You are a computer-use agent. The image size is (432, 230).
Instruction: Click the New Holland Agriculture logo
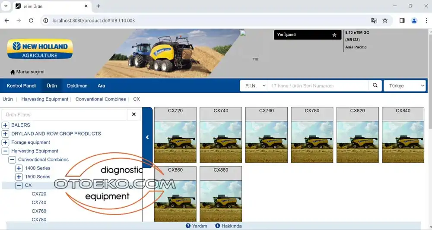[40, 49]
